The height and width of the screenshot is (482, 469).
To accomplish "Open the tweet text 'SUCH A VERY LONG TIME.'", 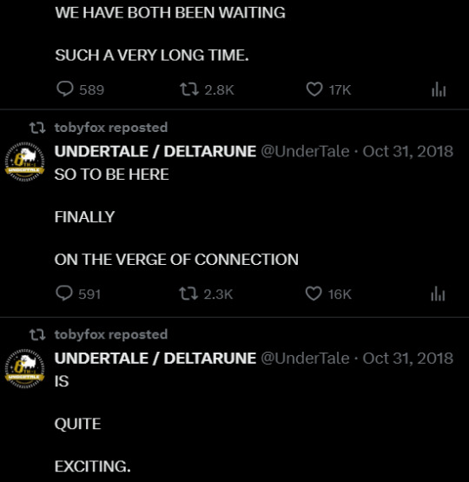I will 152,56.
